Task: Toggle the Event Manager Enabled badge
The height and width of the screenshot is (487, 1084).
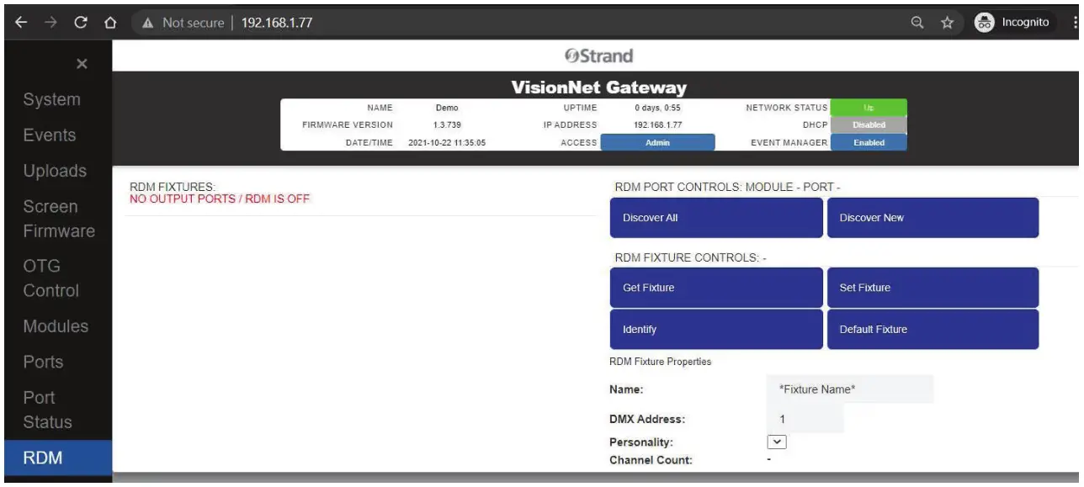Action: (x=868, y=142)
